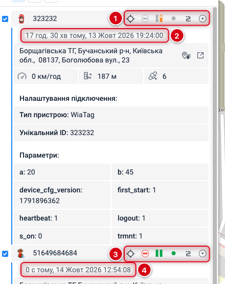Click the orange motion-state bars icon for 323232
Image resolution: width=225 pixels, height=284 pixels.
click(x=159, y=18)
